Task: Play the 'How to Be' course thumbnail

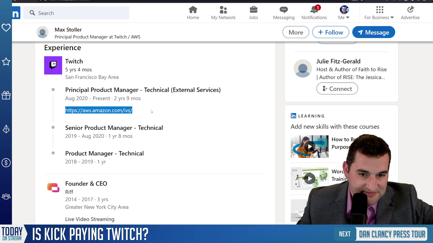Action: pos(310,147)
